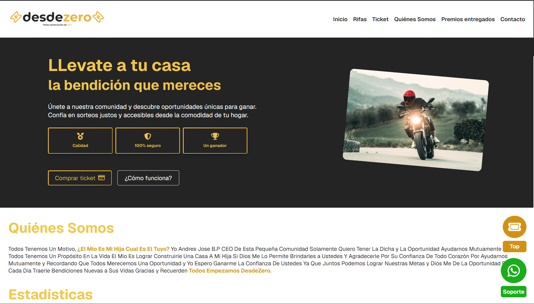
Task: Click the shield icon above 100% seguro
Action: click(x=148, y=136)
